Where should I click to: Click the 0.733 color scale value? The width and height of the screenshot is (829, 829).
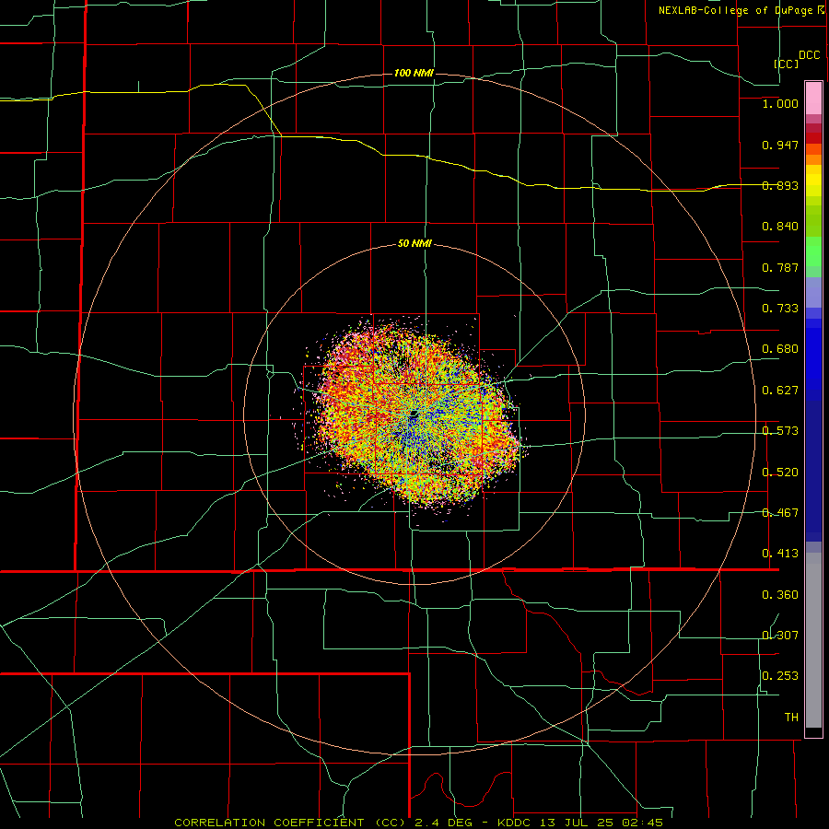(780, 309)
